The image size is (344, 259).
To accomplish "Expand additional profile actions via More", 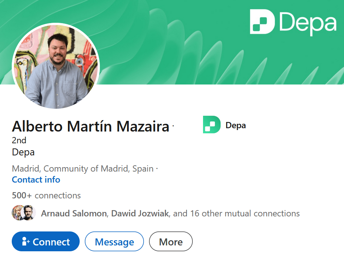I will 171,241.
